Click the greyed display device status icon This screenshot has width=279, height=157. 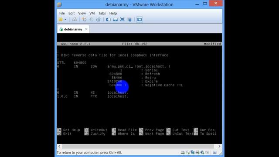point(208,152)
